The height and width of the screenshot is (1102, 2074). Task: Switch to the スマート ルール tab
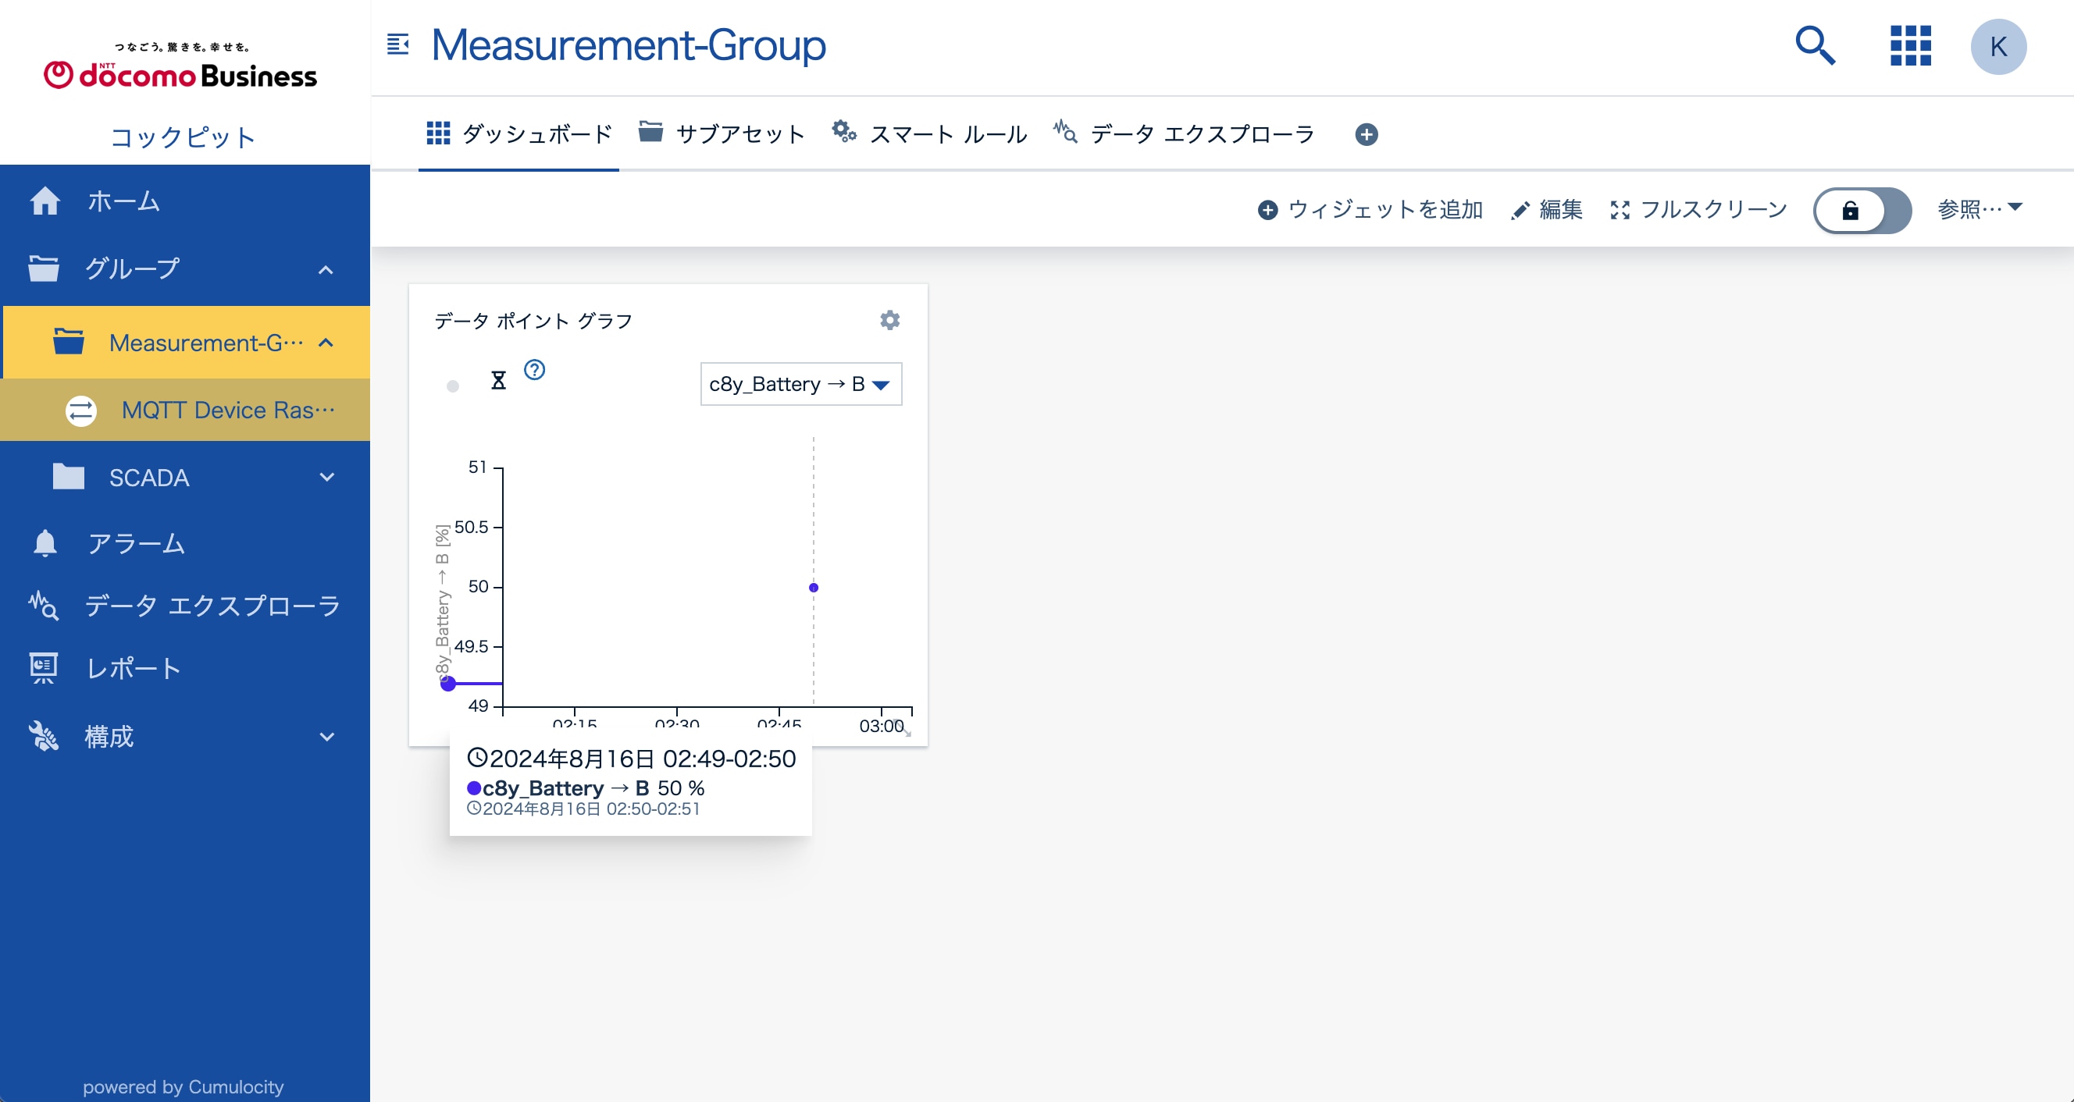pos(929,133)
